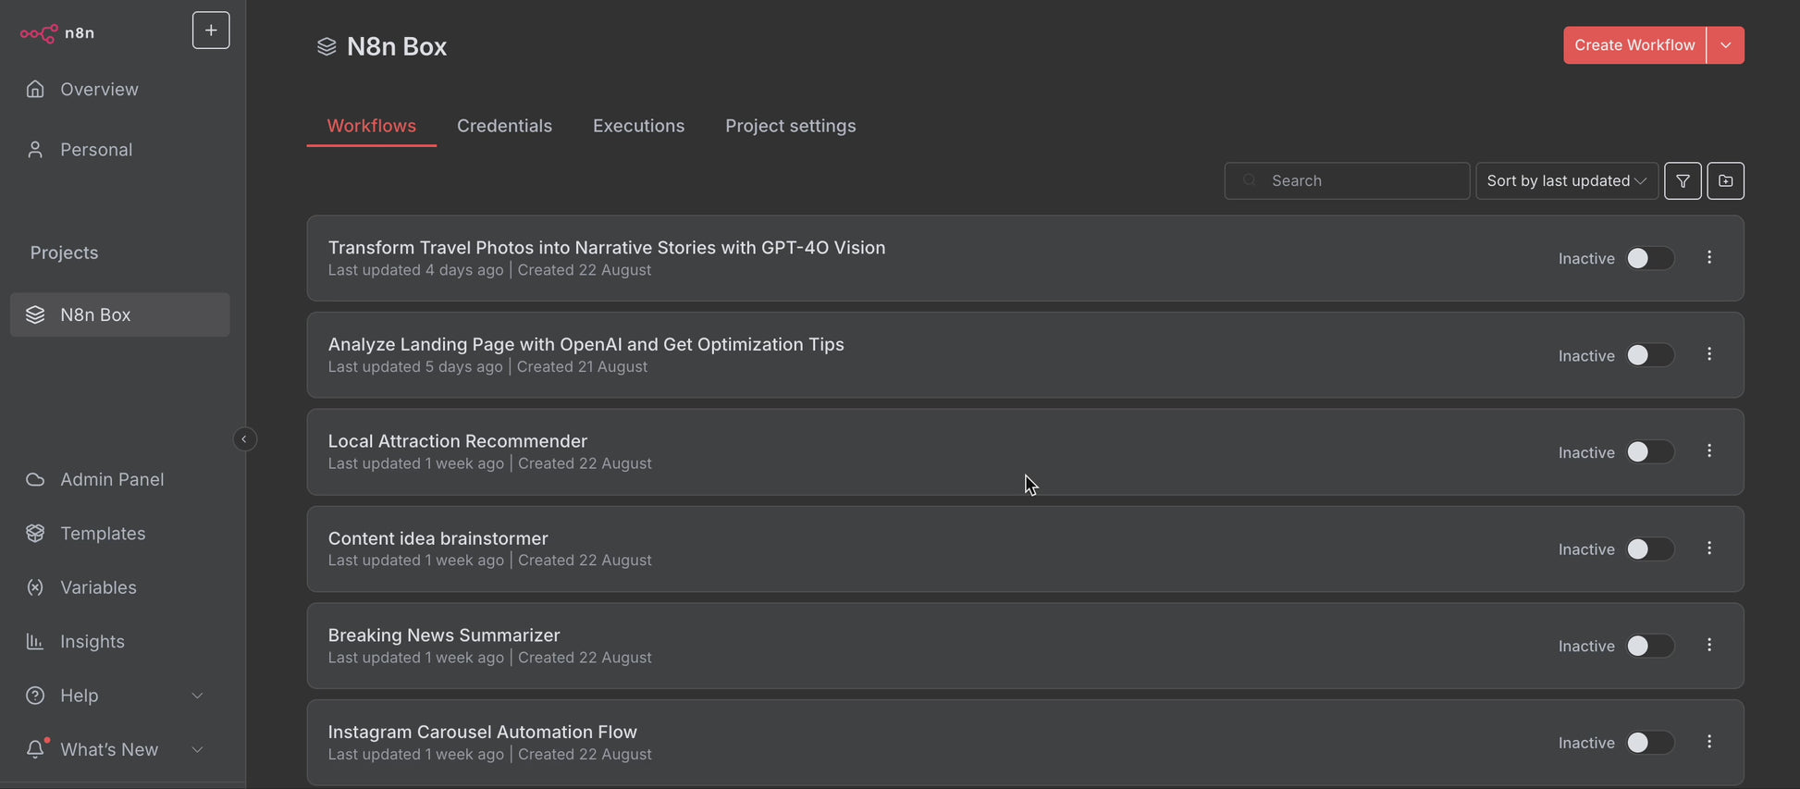This screenshot has height=789, width=1800.
Task: Click the add folder icon button
Action: click(1725, 181)
